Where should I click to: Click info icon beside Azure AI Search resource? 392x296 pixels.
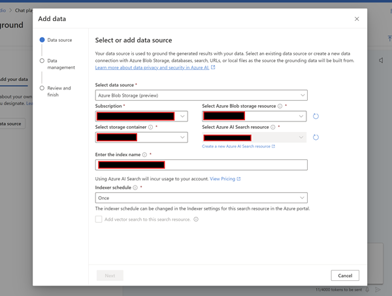(272, 127)
